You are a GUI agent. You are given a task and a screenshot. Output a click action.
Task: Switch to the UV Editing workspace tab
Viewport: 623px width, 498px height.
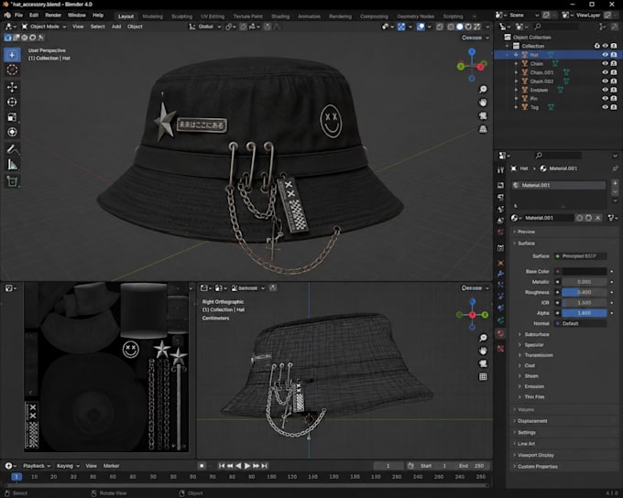[x=213, y=16]
